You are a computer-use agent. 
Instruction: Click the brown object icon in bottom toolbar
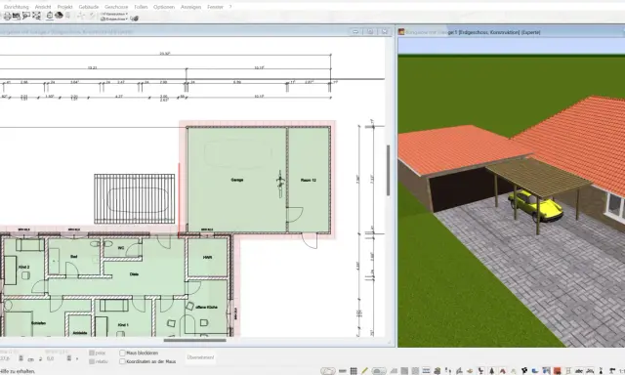469,371
